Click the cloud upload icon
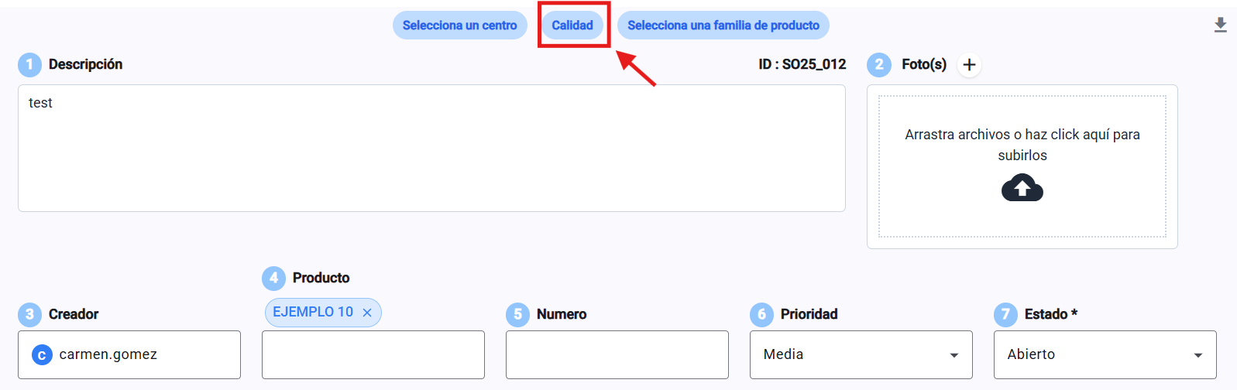 1022,188
